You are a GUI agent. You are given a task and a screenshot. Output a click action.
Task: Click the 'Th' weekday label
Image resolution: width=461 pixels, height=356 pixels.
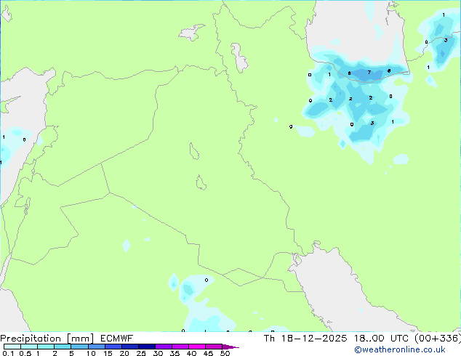coord(269,339)
